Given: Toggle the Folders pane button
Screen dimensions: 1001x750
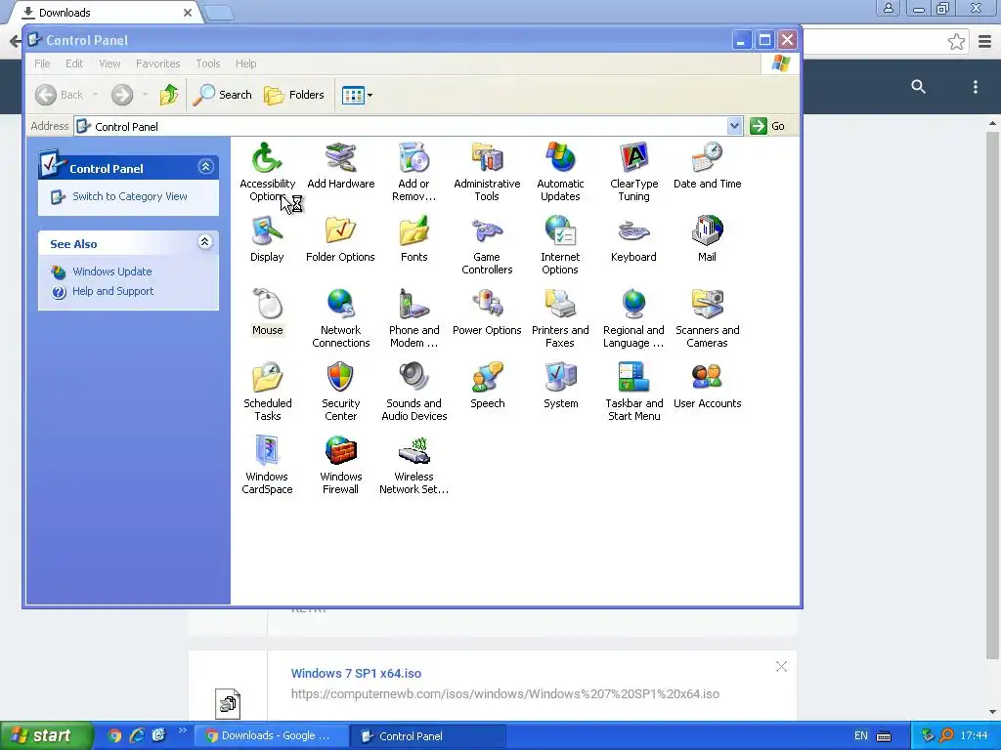Looking at the screenshot, I should (294, 95).
